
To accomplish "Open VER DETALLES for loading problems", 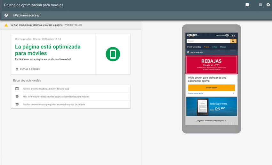I will coord(73,25).
